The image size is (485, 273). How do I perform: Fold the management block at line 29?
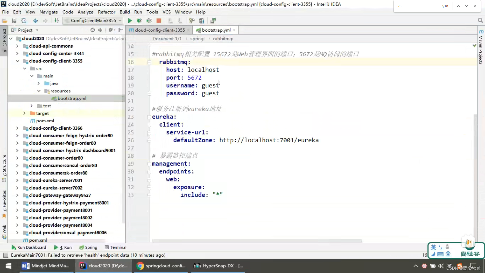tap(149, 164)
